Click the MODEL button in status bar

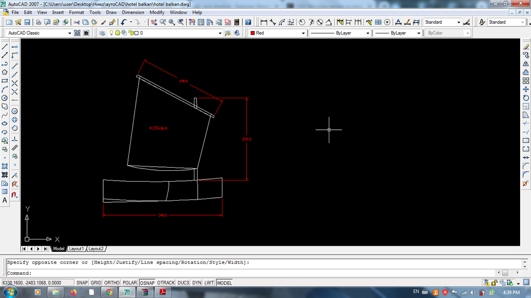(x=224, y=283)
